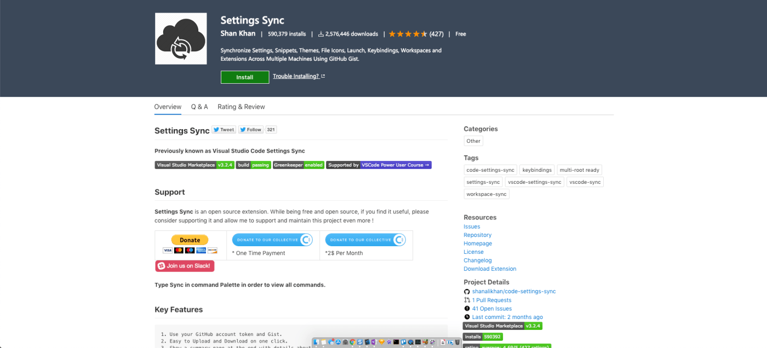The width and height of the screenshot is (767, 348).
Task: Click the vscode-settings-sync tag
Action: (535, 182)
